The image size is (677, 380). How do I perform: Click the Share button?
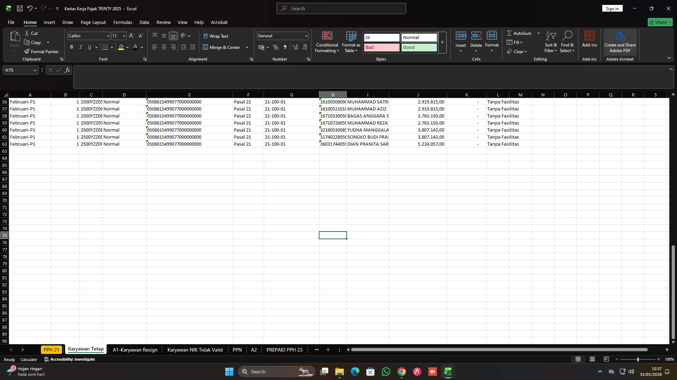(660, 22)
